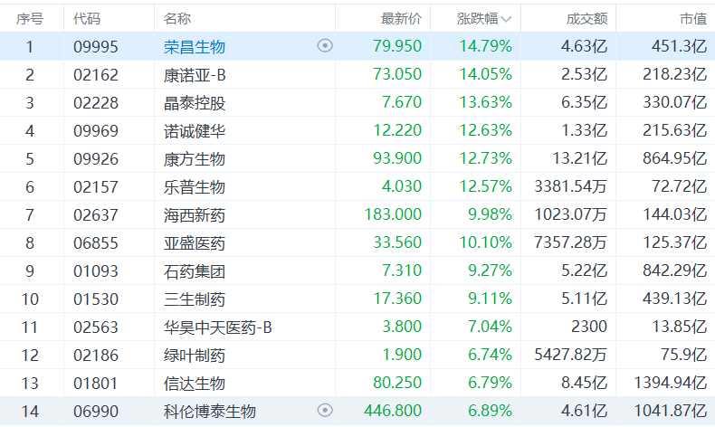Image resolution: width=715 pixels, height=427 pixels.
Task: Click change percentage 7.04%
Action: [x=491, y=327]
